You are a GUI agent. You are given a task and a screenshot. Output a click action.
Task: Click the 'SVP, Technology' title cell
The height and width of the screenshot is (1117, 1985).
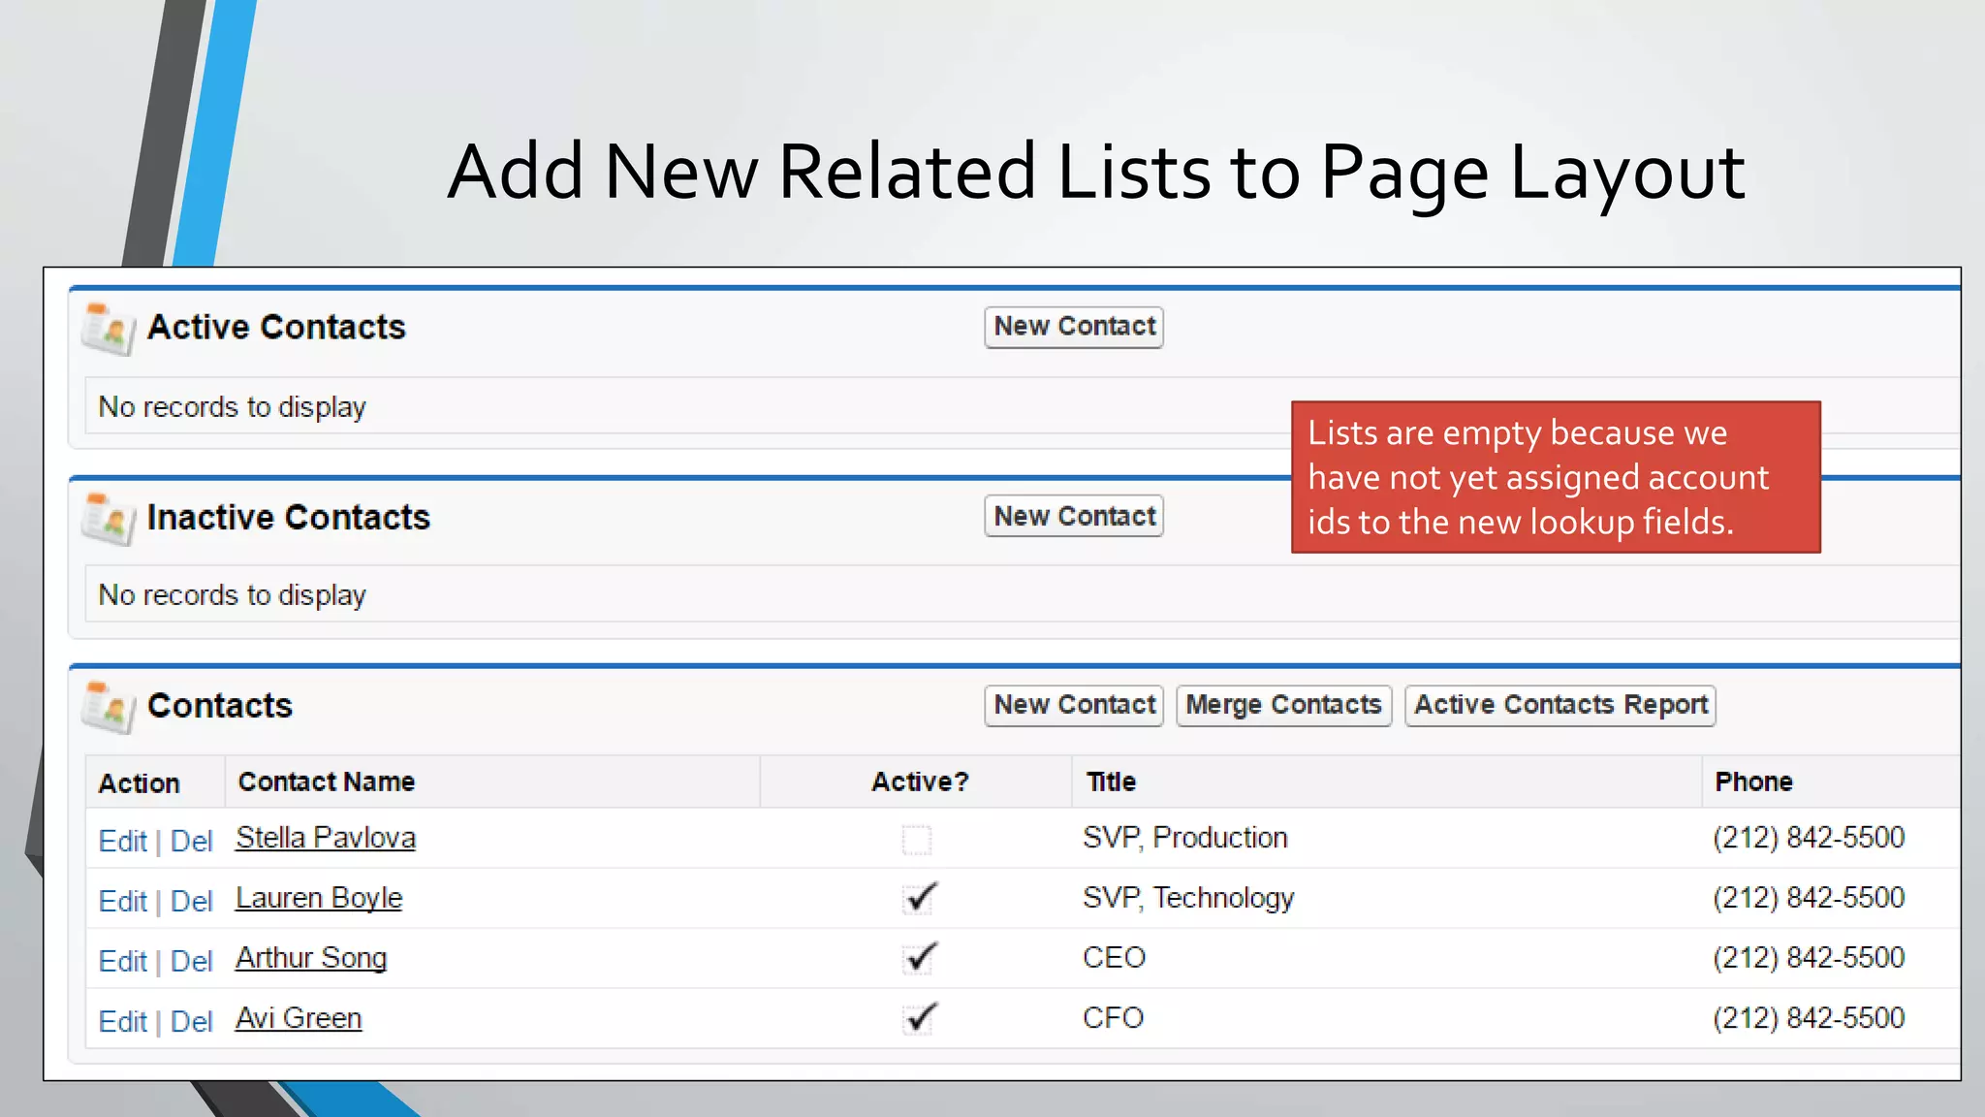pyautogui.click(x=1188, y=899)
